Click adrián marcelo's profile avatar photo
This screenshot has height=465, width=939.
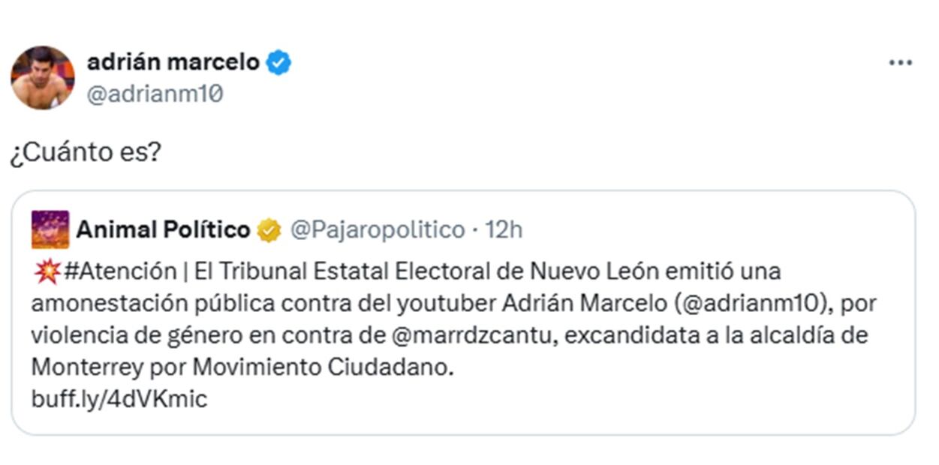point(42,78)
